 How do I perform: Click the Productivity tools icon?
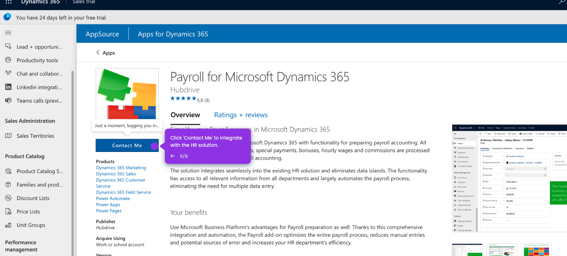[x=8, y=60]
